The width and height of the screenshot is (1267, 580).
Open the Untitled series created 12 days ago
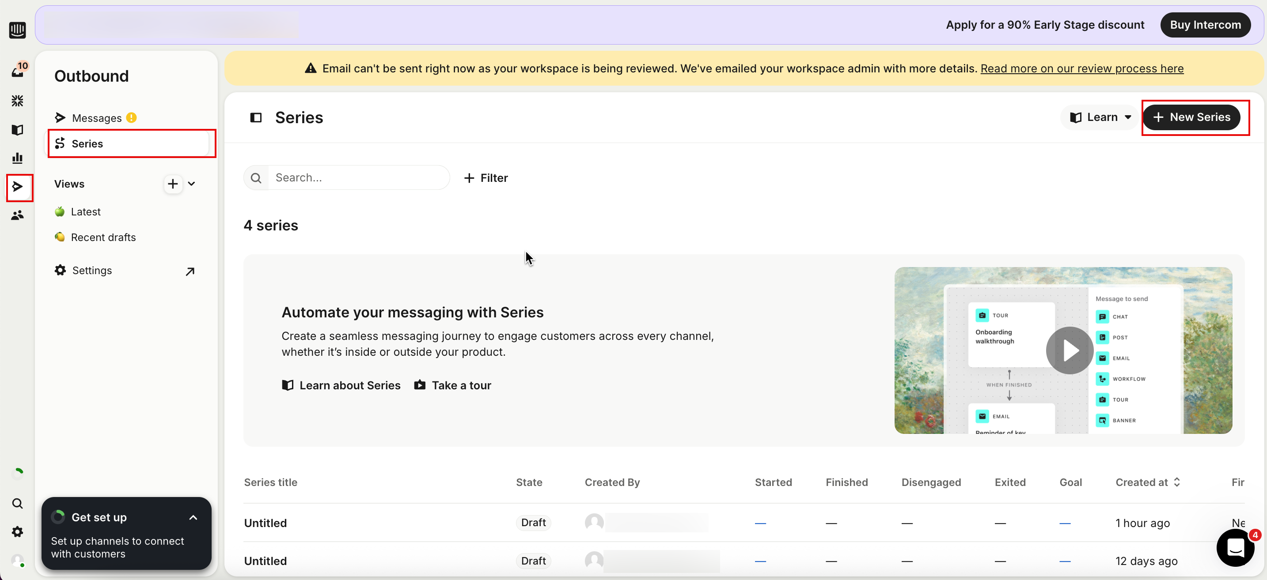pos(266,561)
